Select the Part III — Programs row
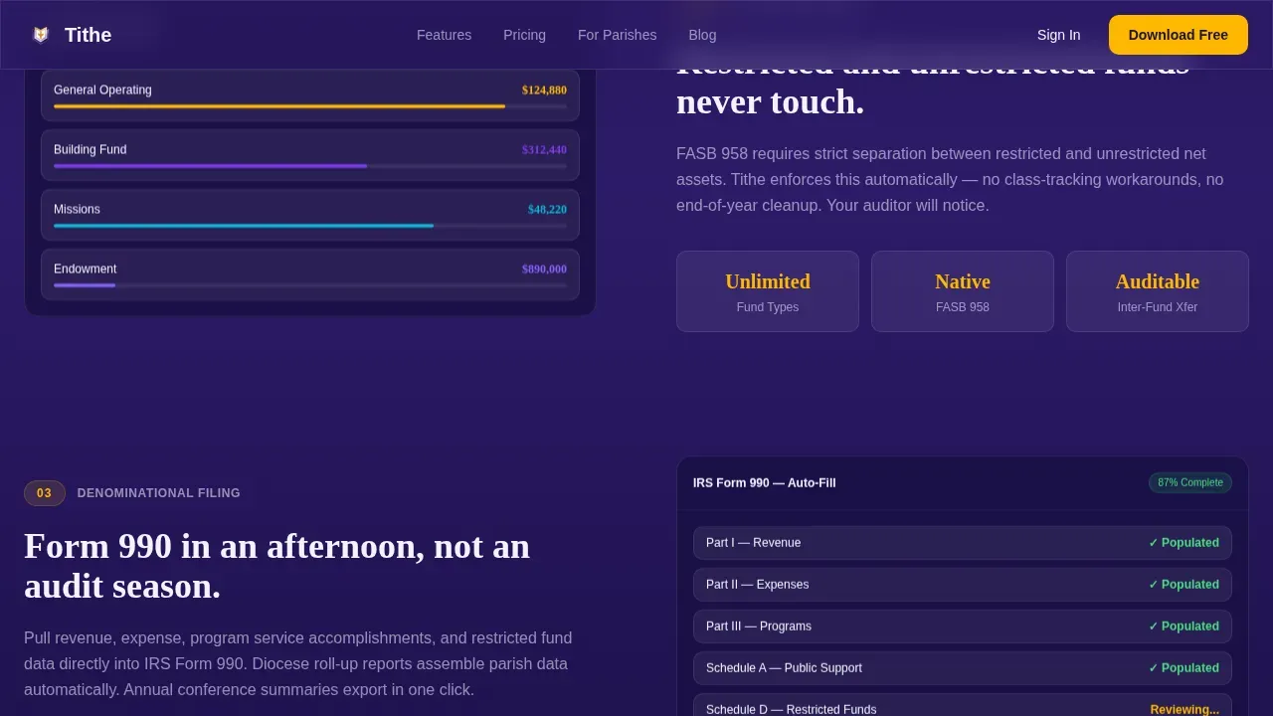Viewport: 1273px width, 716px height. [x=963, y=626]
